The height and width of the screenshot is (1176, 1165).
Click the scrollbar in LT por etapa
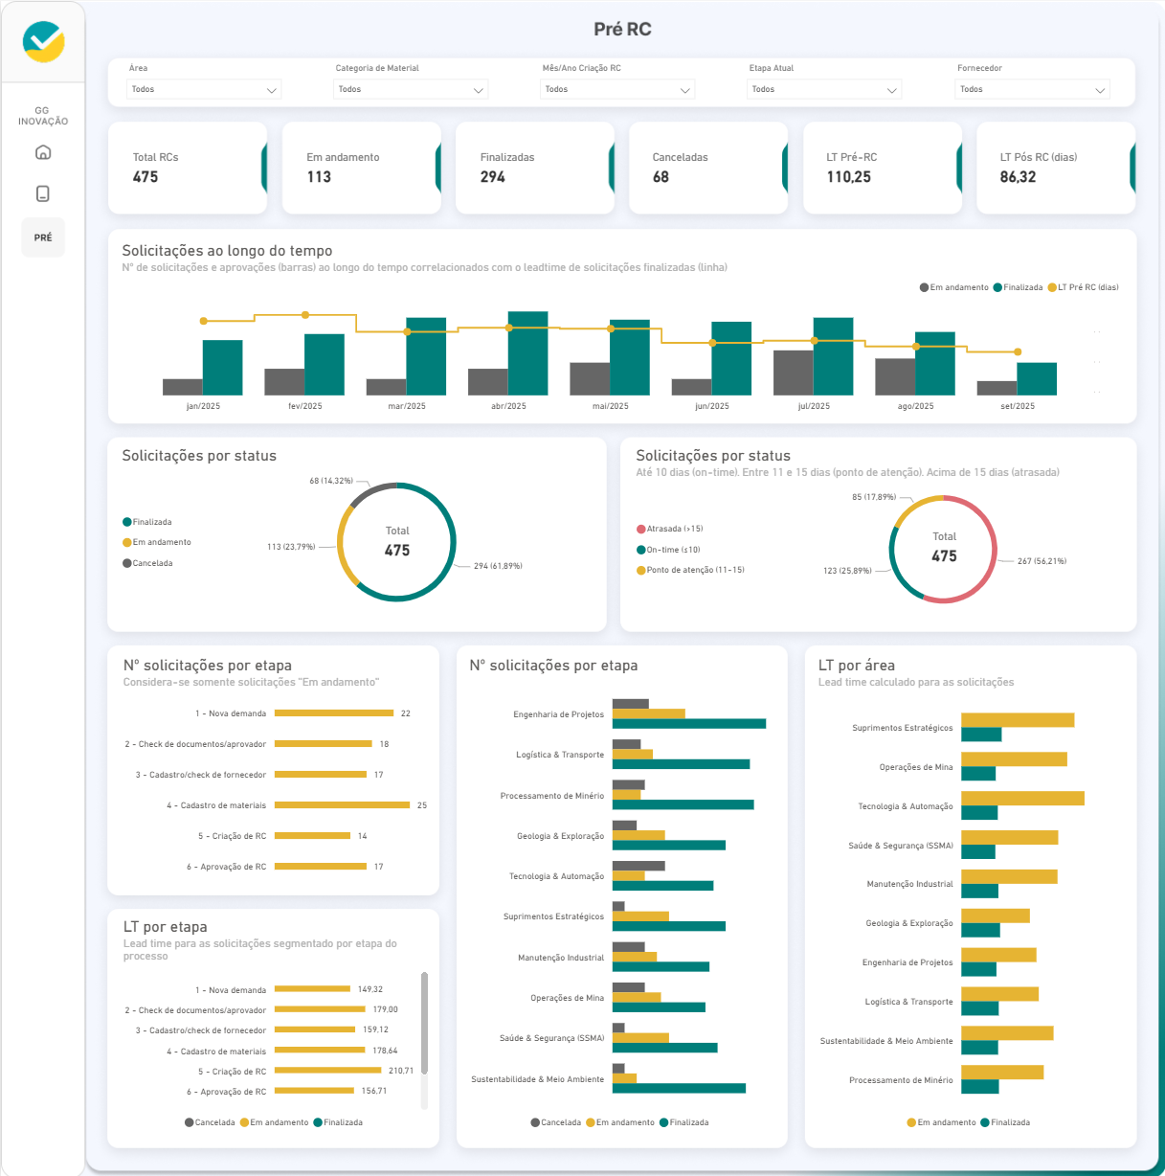click(x=424, y=1023)
